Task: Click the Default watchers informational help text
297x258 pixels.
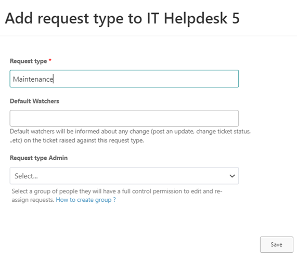Action: (131, 136)
